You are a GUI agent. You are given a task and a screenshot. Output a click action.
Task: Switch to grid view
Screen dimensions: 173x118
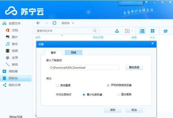pos(152,31)
